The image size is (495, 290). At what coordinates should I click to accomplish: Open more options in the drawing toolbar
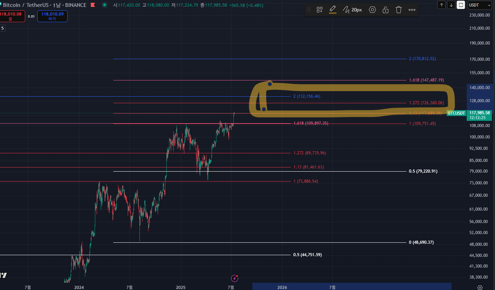pos(412,10)
